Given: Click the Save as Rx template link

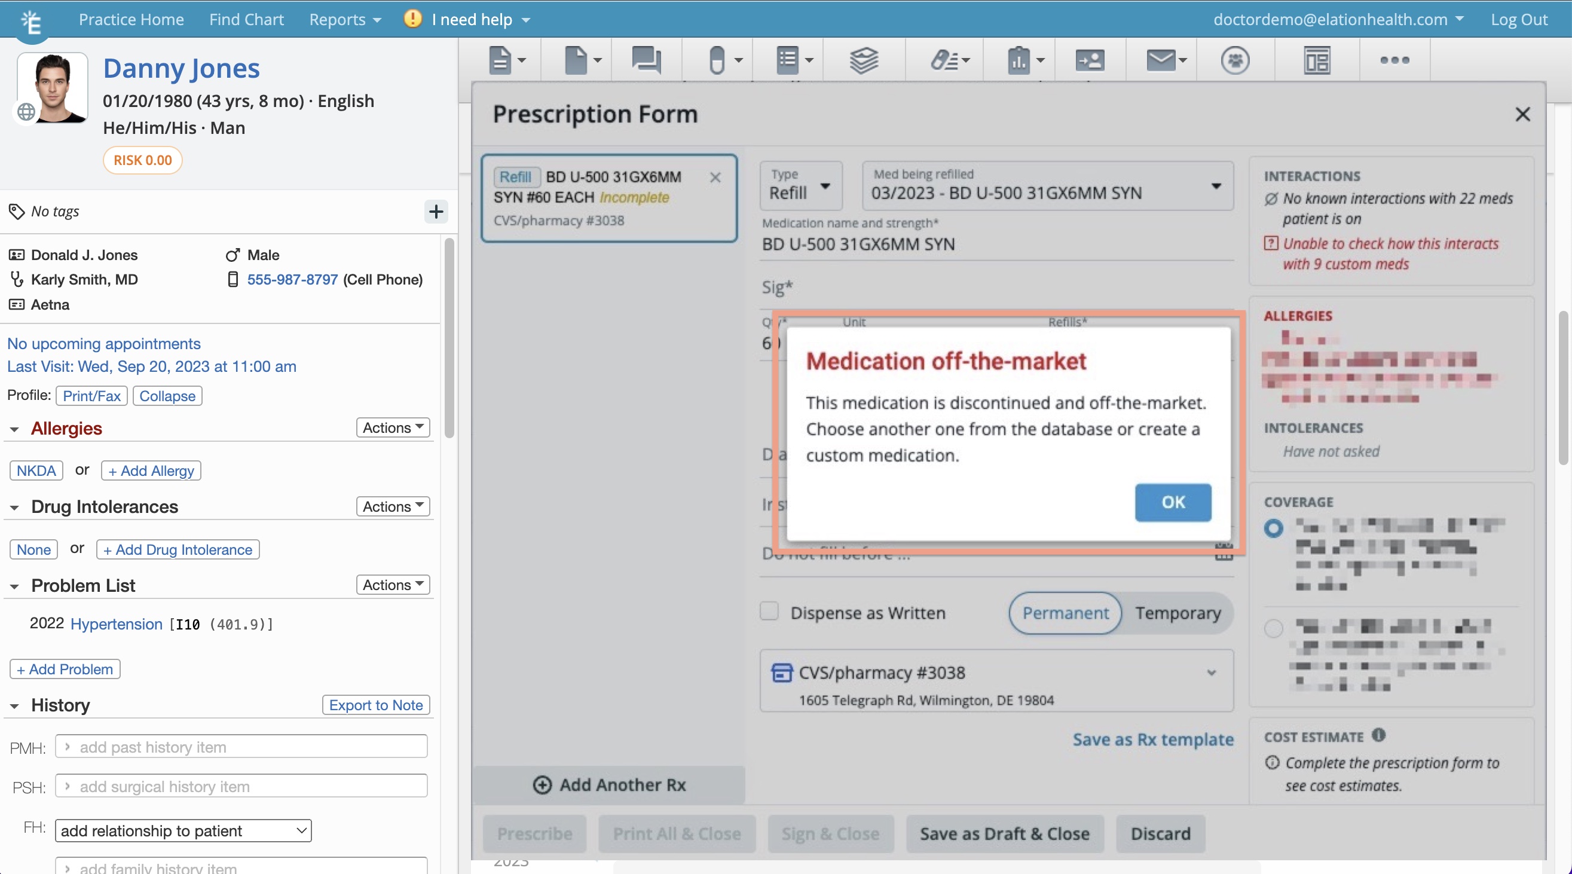Looking at the screenshot, I should (1153, 739).
